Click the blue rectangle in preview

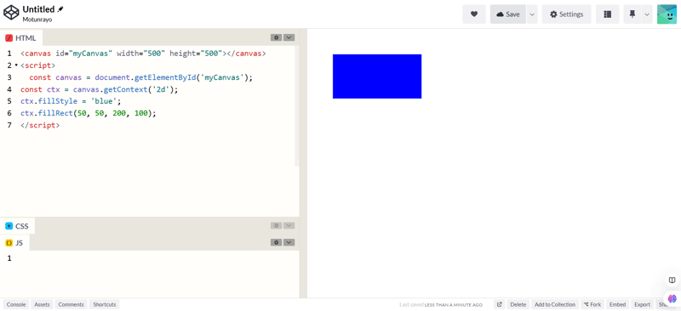click(x=377, y=76)
